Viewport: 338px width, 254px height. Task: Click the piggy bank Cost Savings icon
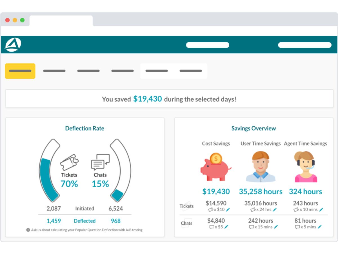215,167
